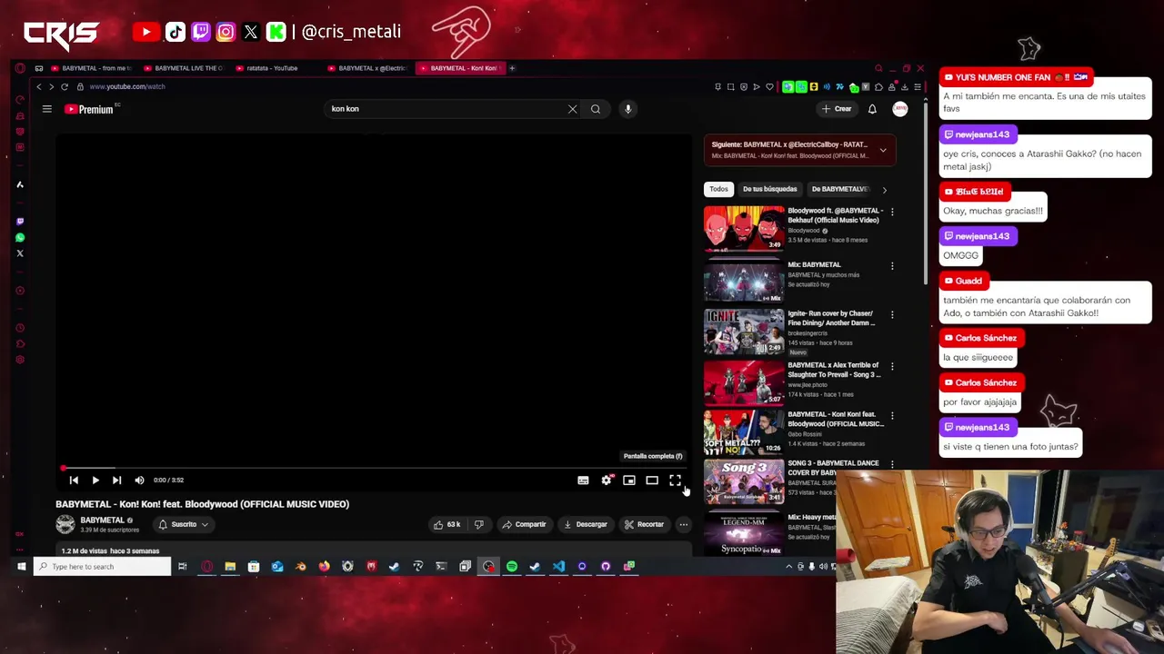The height and width of the screenshot is (654, 1164).
Task: Mute the video player volume
Action: coord(139,480)
